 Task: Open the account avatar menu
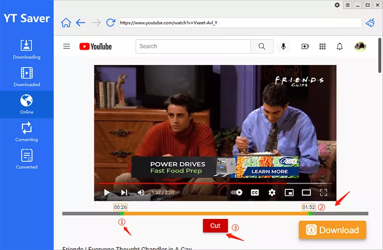pos(360,46)
